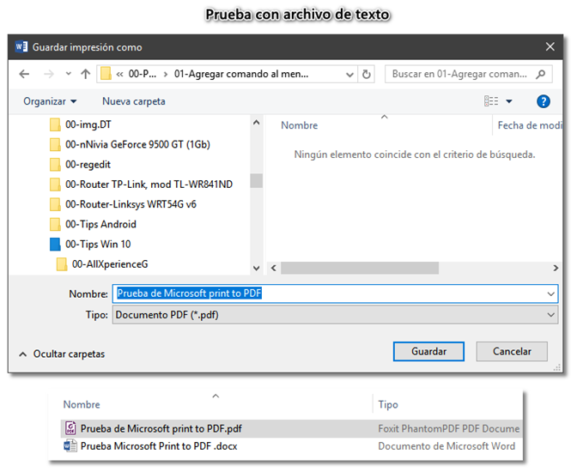Open the address bar history dropdown
Image resolution: width=571 pixels, height=472 pixels.
(349, 75)
